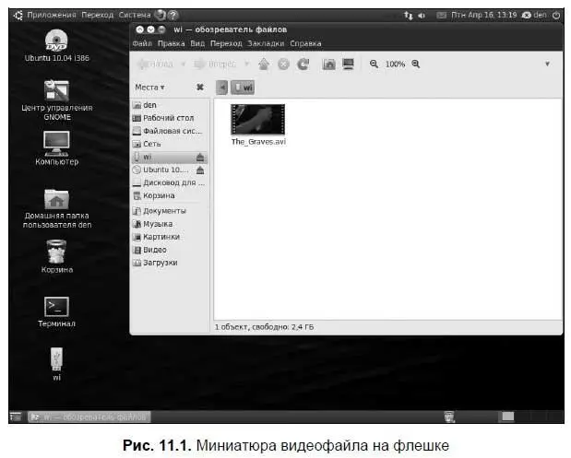
Task: Click the Computer toolbar icon
Action: (348, 65)
